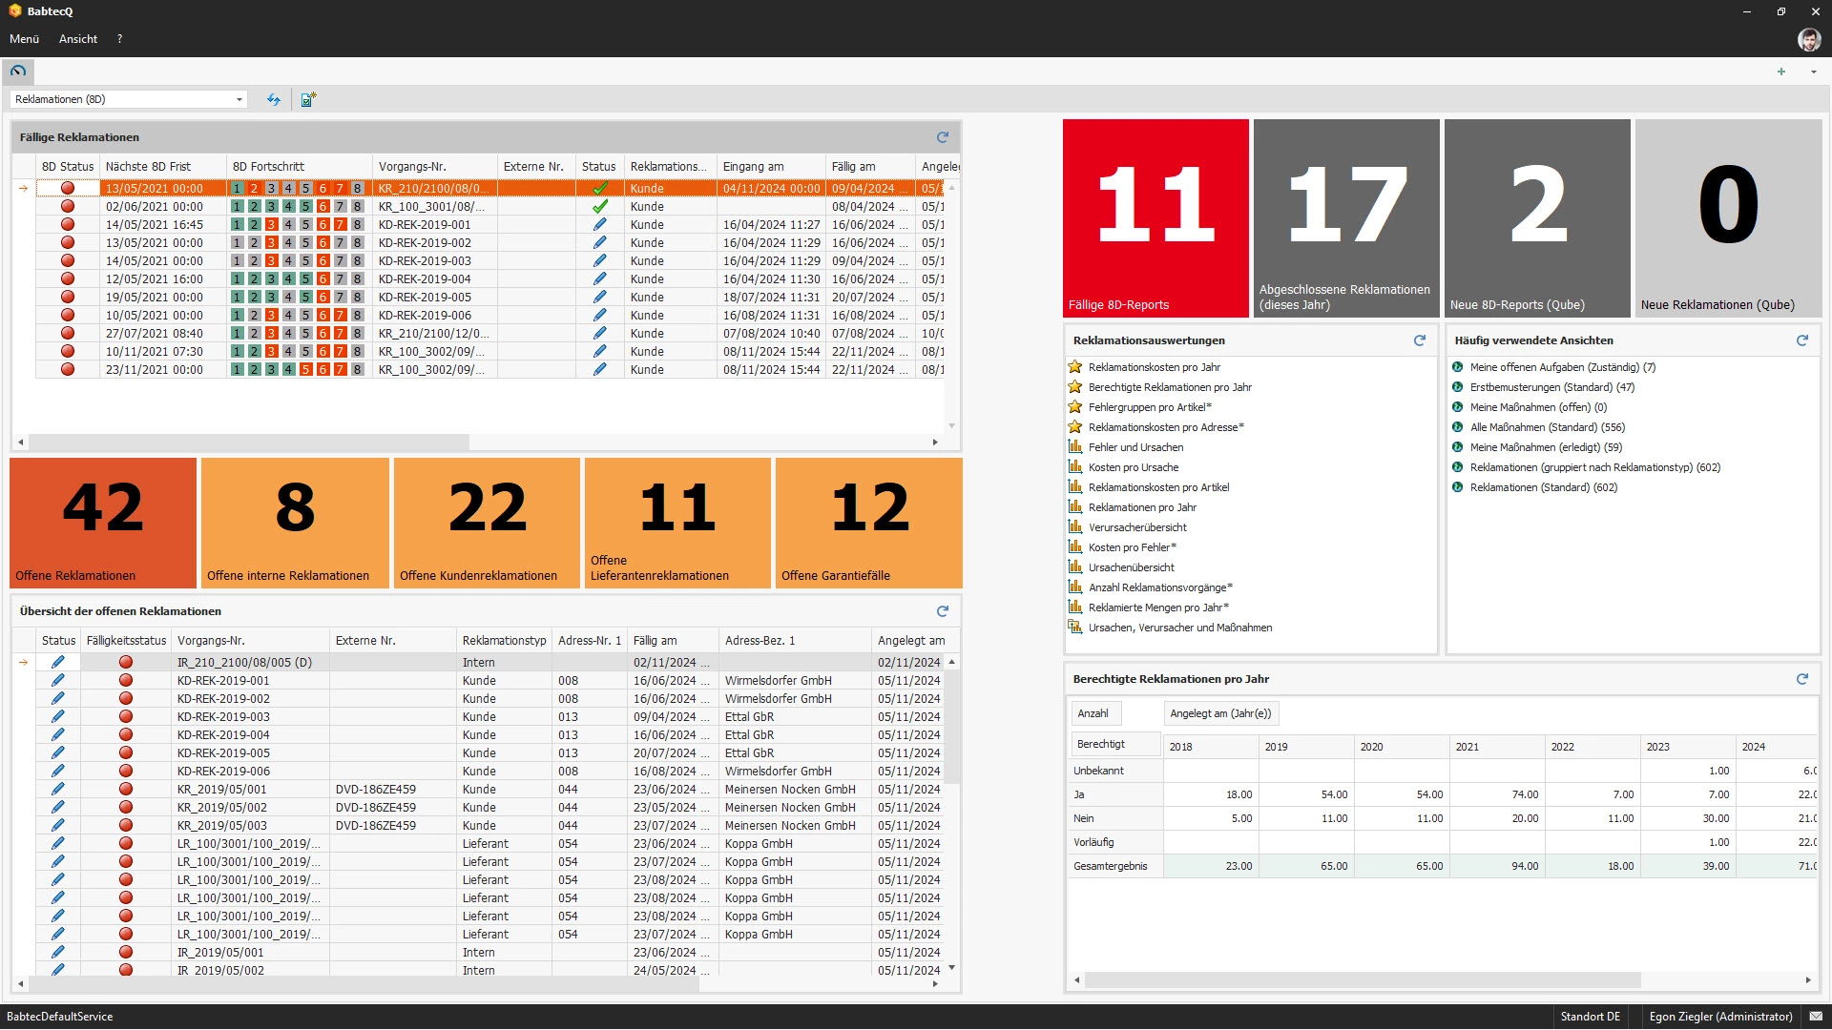The image size is (1832, 1030).
Task: Click the green checkmark status for KR_100_3001/08/
Action: [600, 207]
